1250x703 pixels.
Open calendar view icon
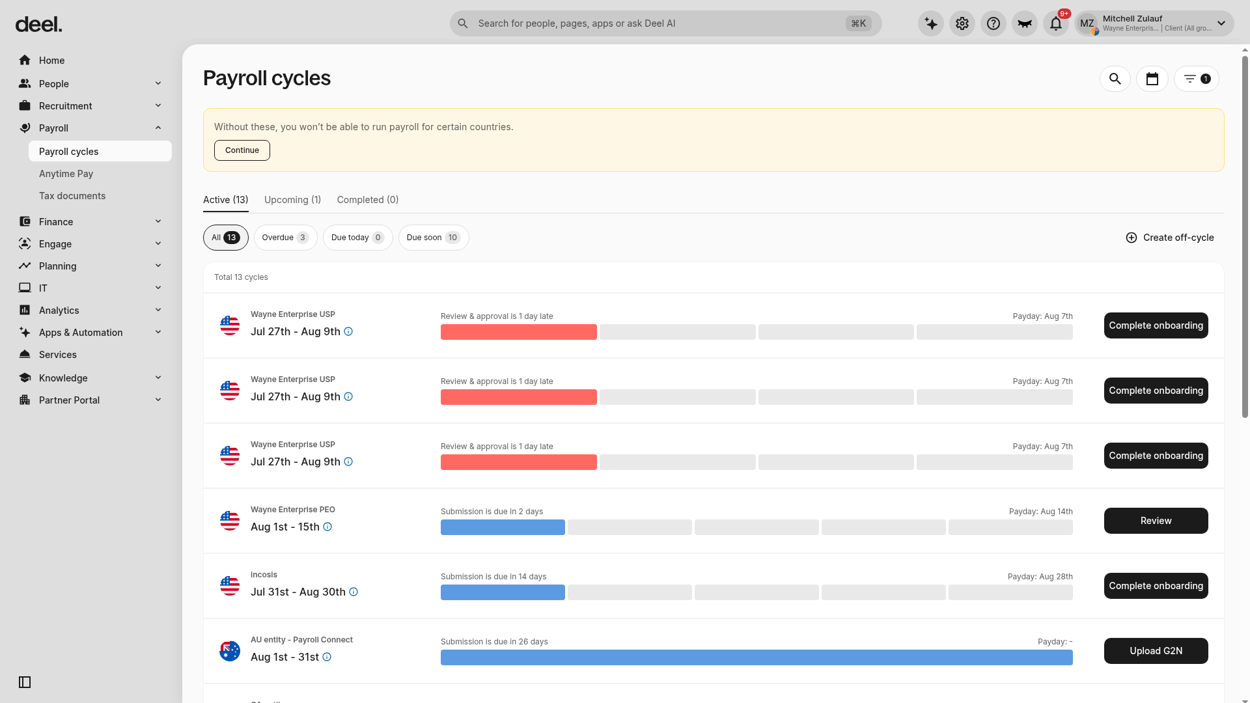1152,79
